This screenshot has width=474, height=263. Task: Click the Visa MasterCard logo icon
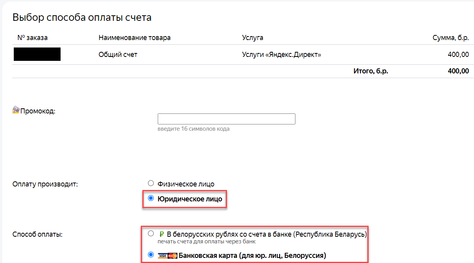coord(168,256)
